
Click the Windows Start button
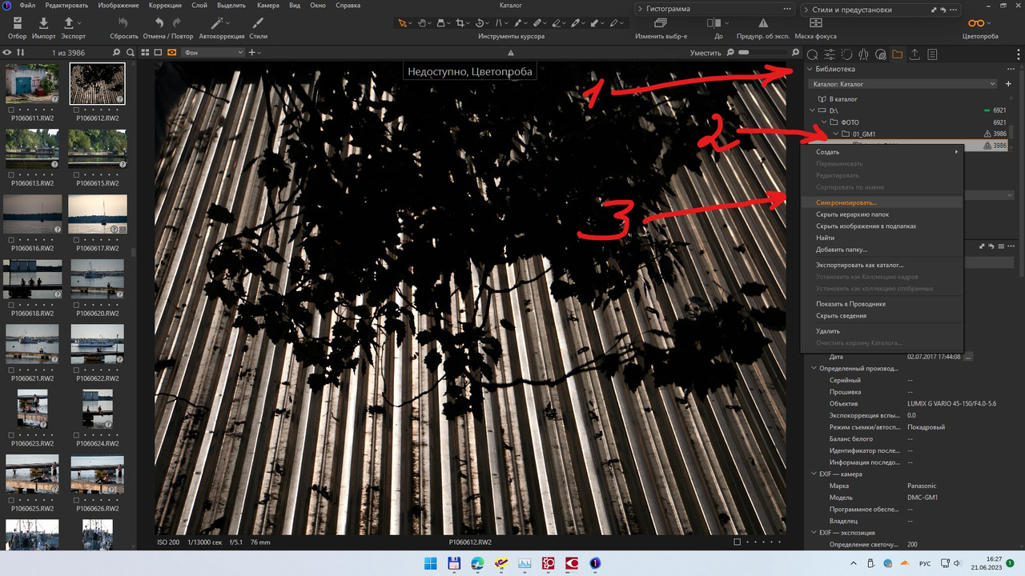click(x=430, y=563)
